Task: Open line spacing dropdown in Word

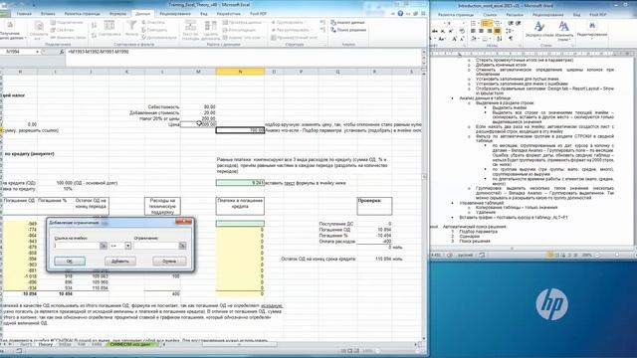Action: coord(509,31)
